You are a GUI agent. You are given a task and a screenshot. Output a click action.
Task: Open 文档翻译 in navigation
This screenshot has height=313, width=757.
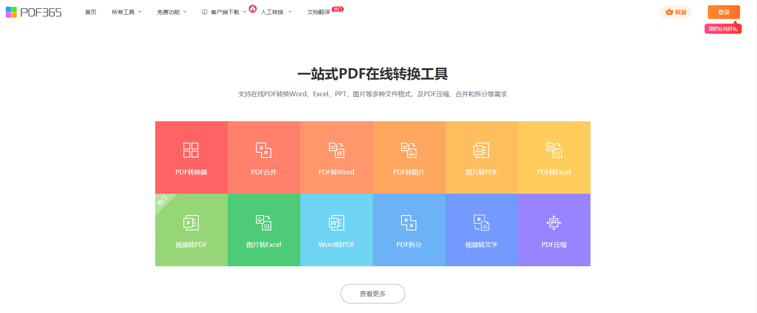point(318,12)
